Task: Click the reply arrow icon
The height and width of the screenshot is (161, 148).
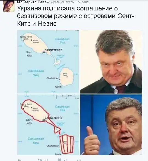Action: 19,160
